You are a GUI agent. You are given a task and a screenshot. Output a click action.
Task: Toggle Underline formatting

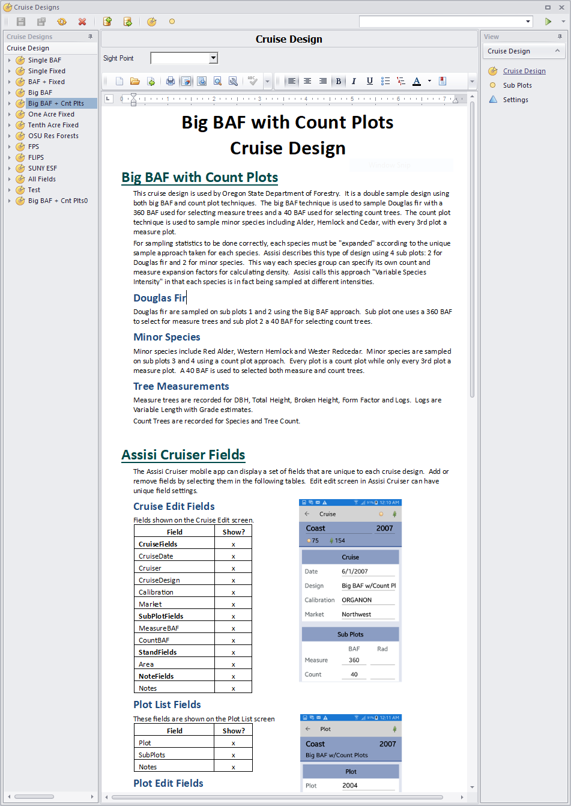point(370,81)
